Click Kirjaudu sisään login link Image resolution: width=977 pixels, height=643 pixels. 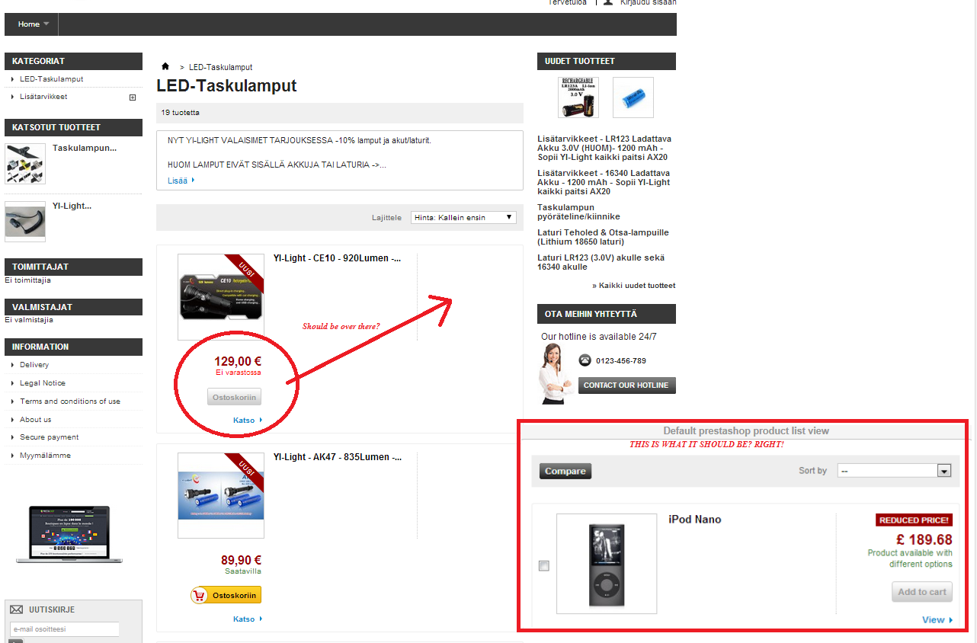point(649,2)
